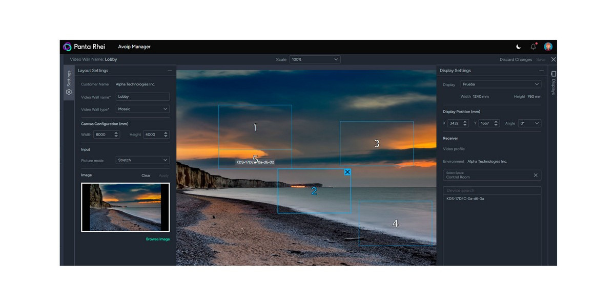Open the Picture mode Stretch dropdown

(x=142, y=160)
